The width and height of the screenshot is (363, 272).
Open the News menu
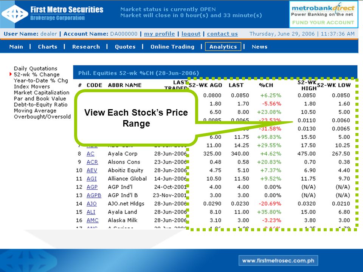point(259,47)
